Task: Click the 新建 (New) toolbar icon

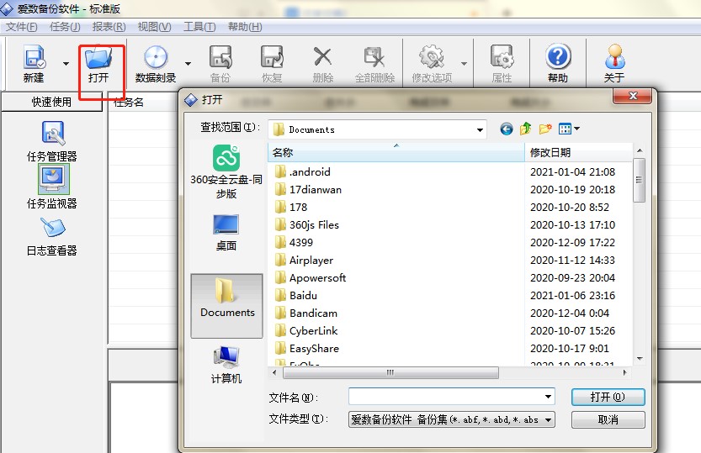Action: tap(34, 57)
